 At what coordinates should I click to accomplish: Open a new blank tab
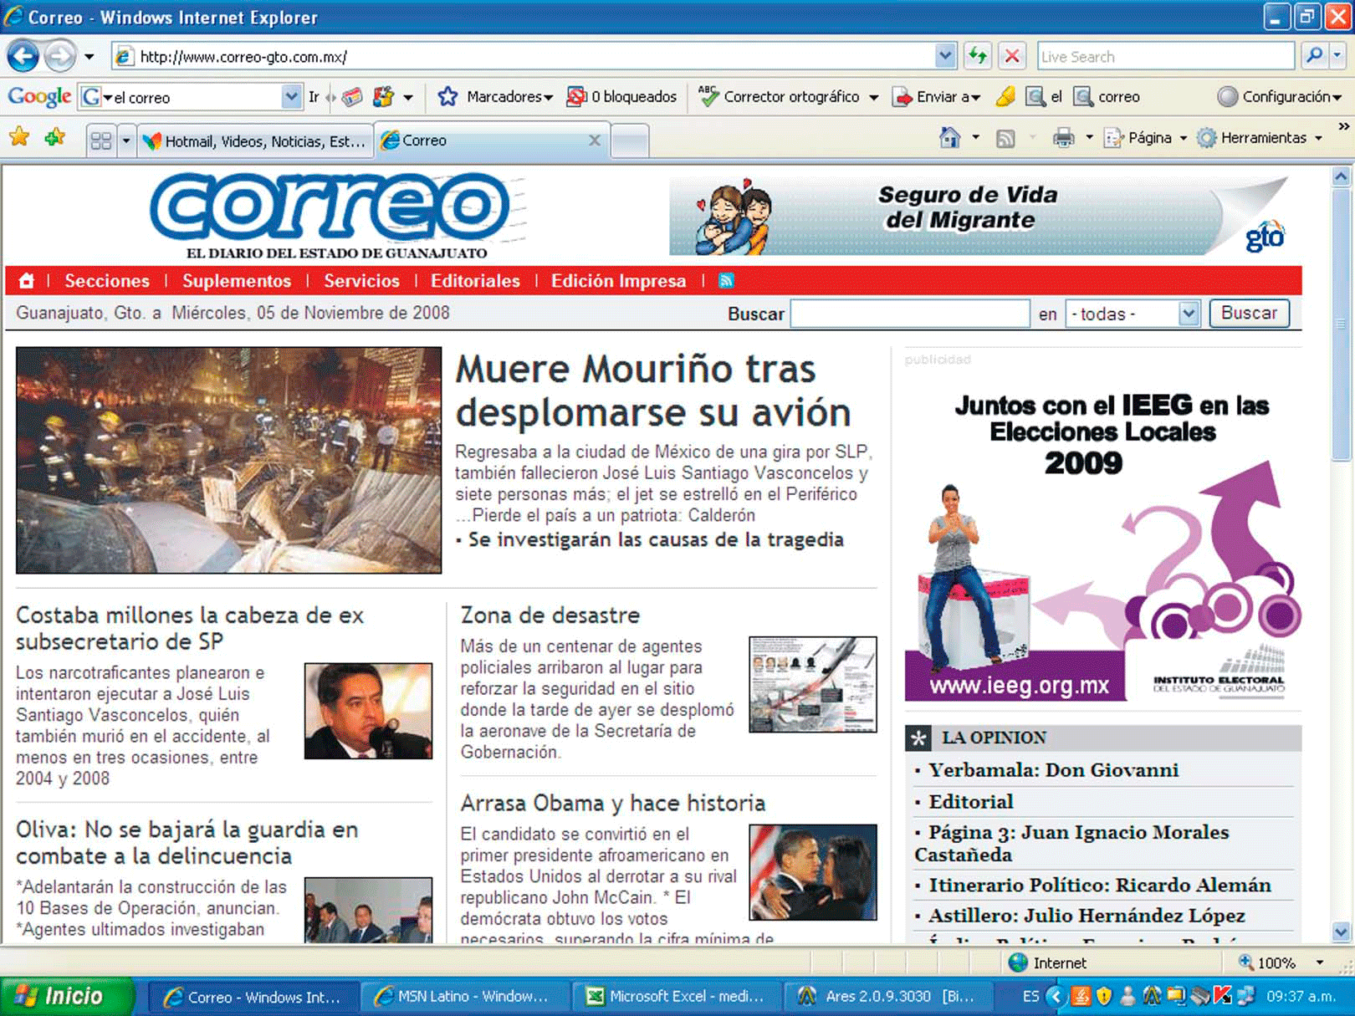tap(630, 140)
